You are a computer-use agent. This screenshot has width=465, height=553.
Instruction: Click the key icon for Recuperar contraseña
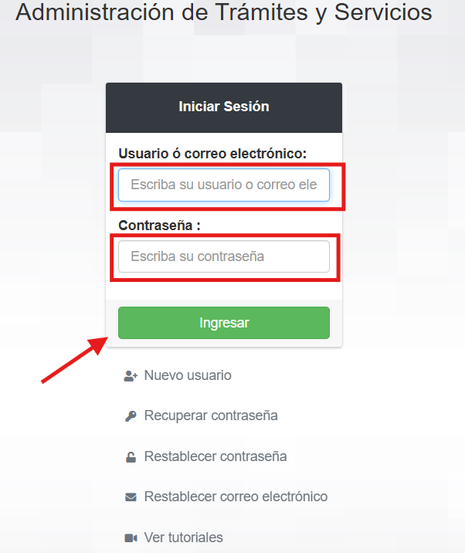tap(130, 416)
